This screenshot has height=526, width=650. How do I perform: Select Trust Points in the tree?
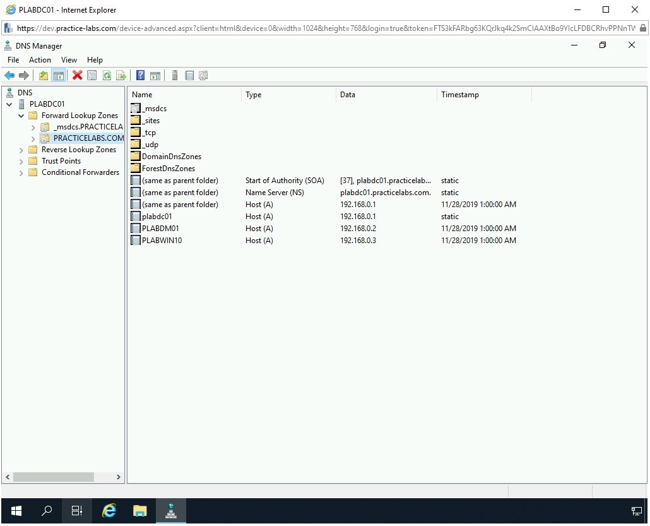61,161
